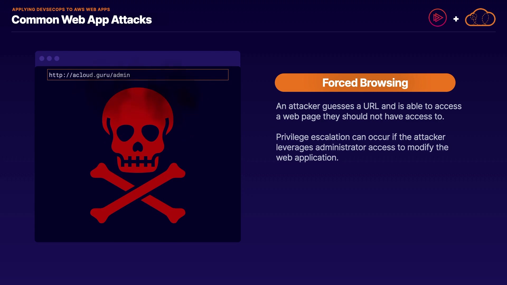Click the words 'web application.' in last line
The image size is (507, 285).
[307, 158]
